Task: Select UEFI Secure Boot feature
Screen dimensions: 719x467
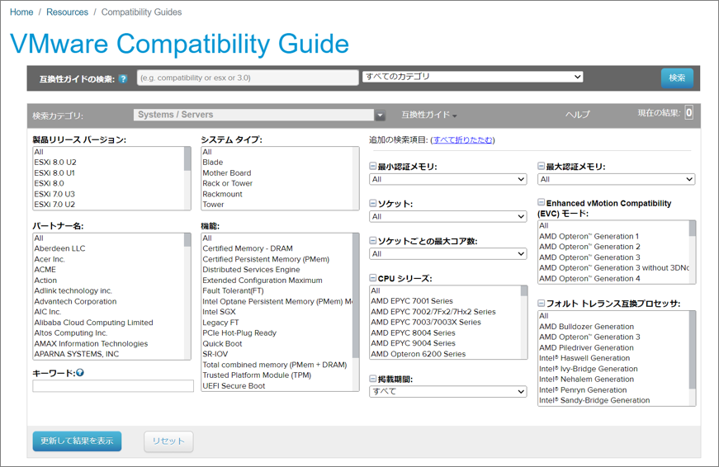Action: (x=234, y=386)
